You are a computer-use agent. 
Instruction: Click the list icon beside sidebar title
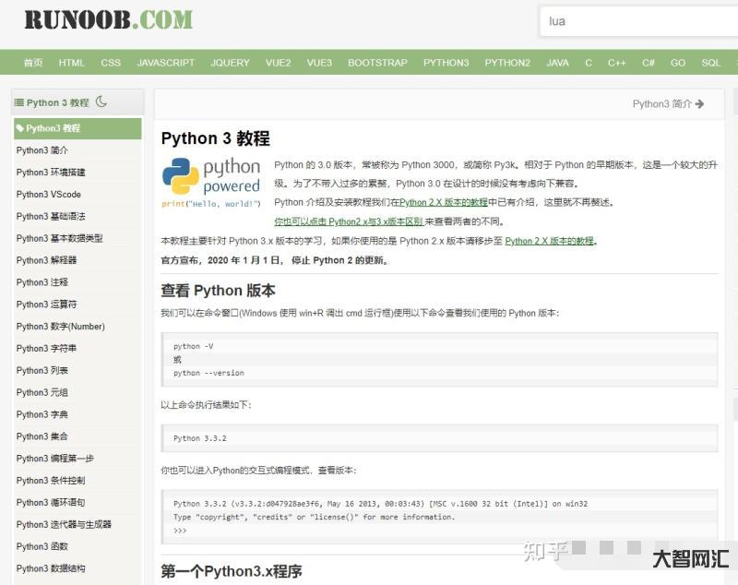point(19,102)
